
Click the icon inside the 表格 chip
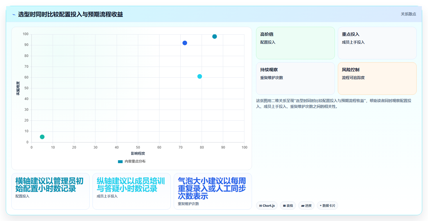point(284,206)
